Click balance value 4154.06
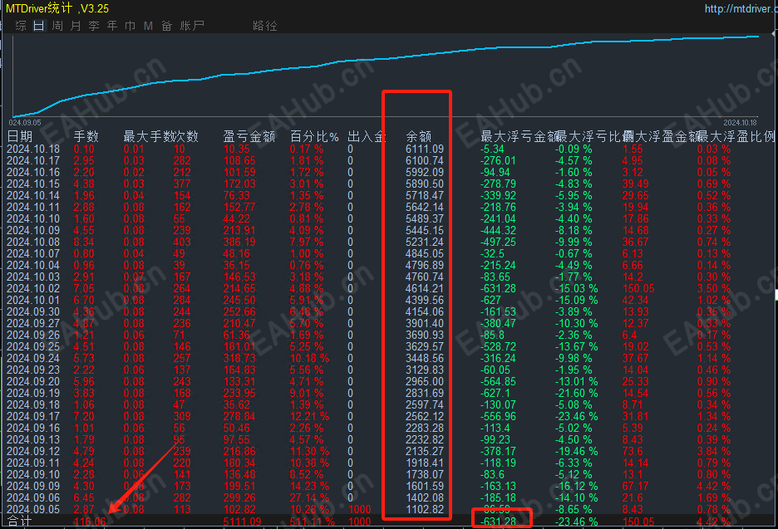 tap(425, 312)
